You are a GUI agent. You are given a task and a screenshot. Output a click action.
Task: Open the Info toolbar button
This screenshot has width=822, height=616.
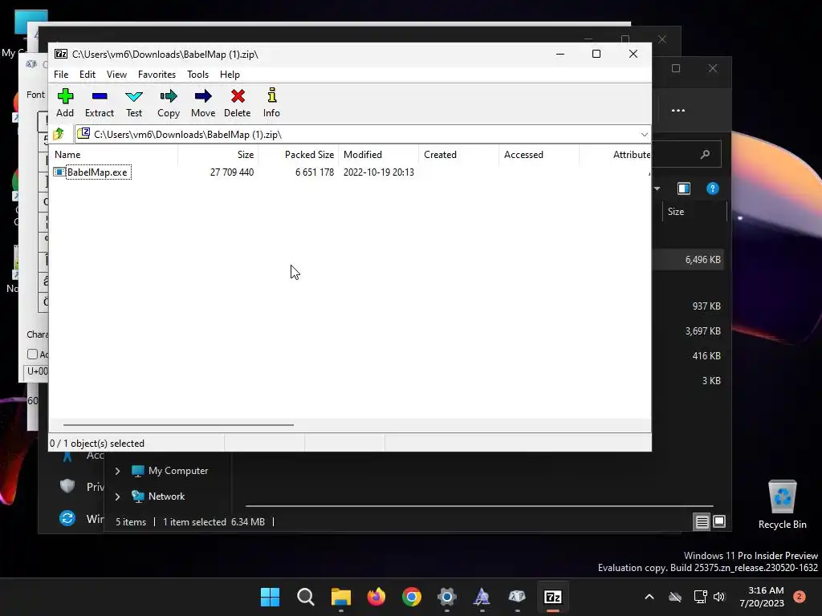tap(271, 103)
